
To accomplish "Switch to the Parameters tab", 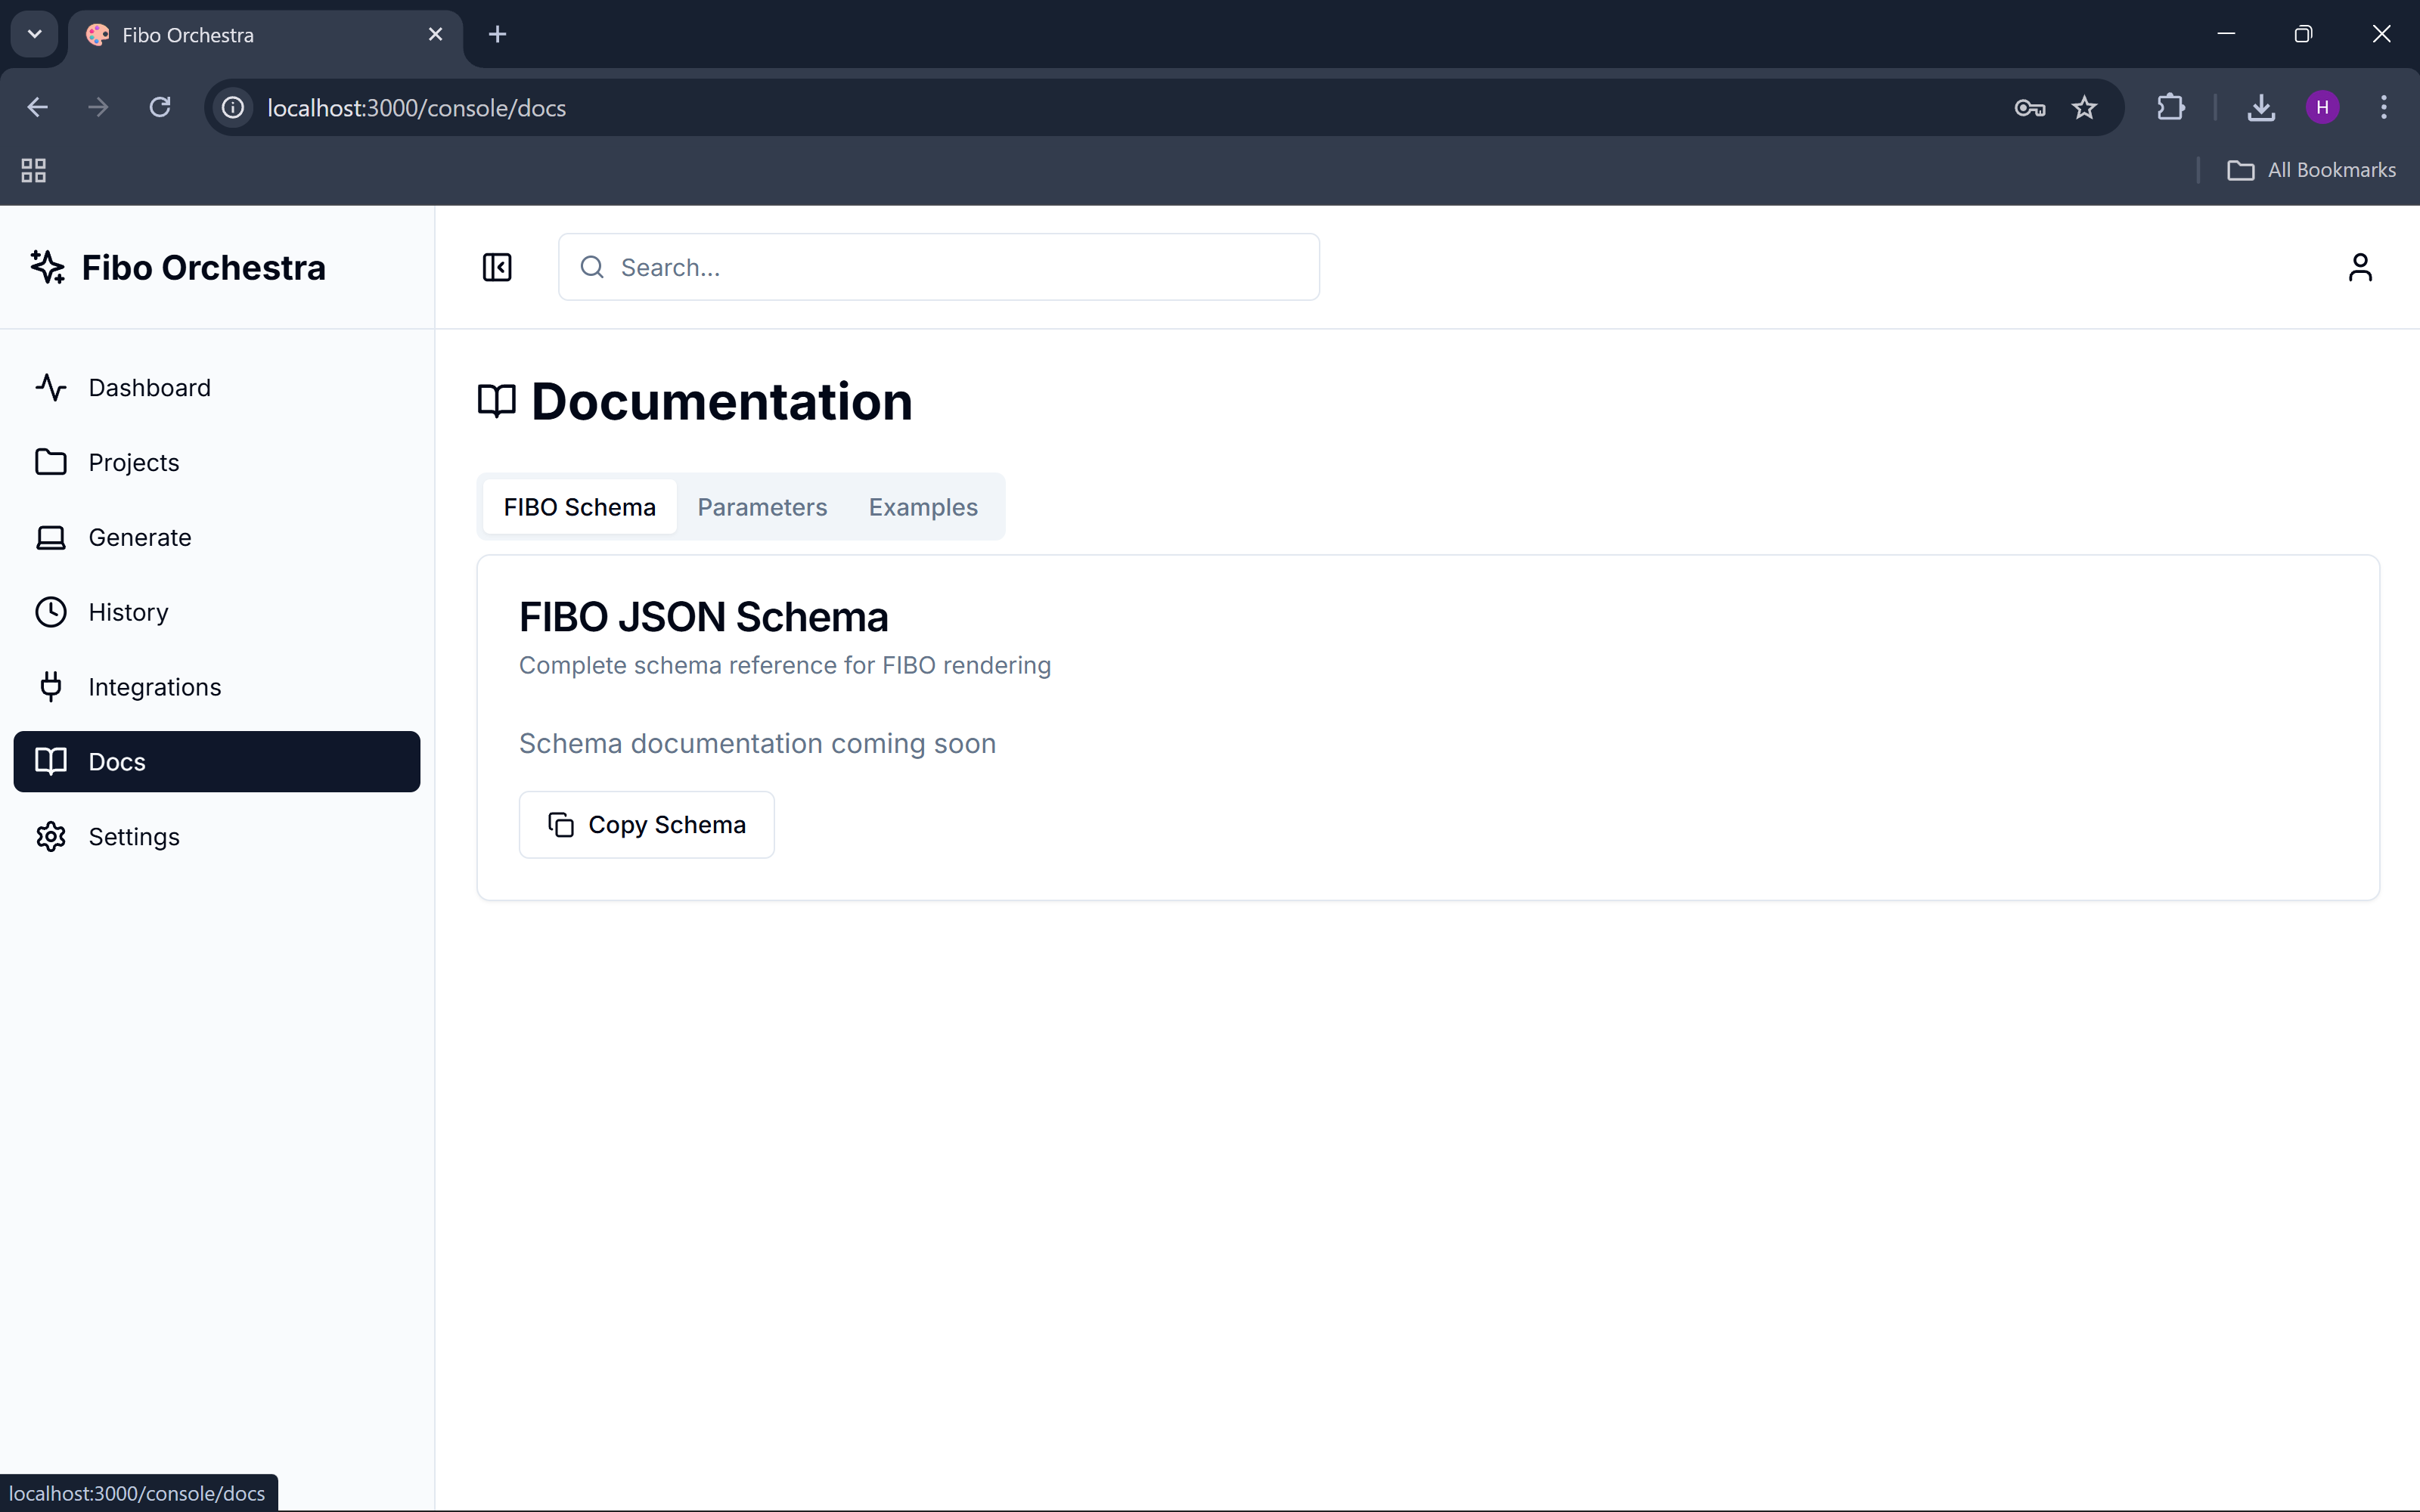I will click(762, 507).
